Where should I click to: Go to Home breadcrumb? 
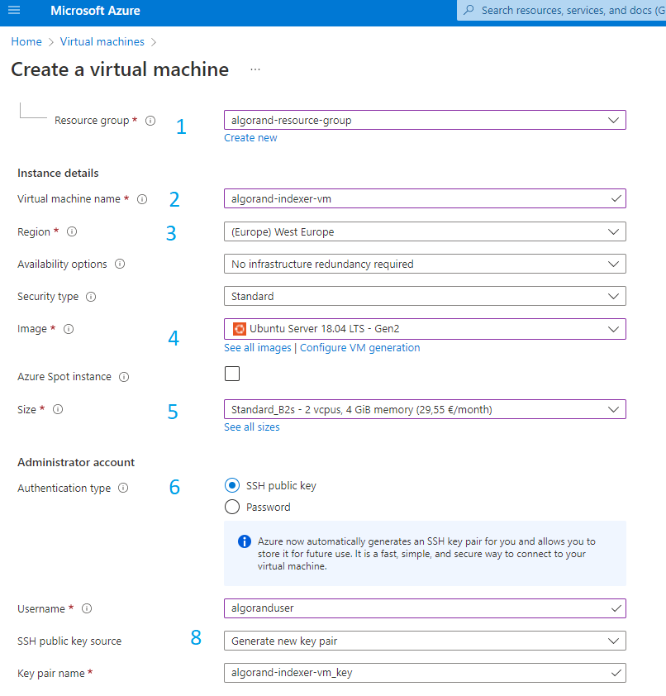[x=26, y=41]
